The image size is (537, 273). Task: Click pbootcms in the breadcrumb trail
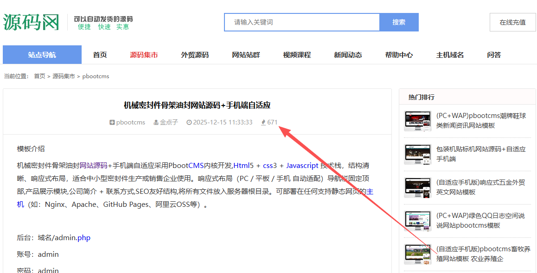[x=96, y=76]
